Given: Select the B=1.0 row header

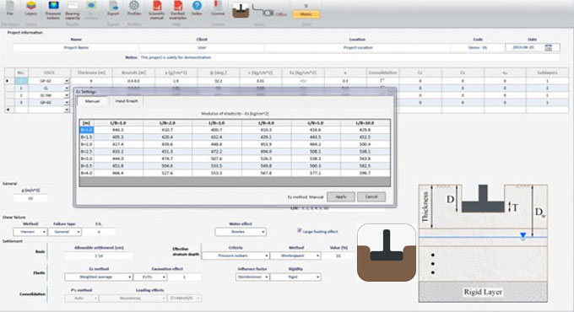Looking at the screenshot, I should pyautogui.click(x=86, y=130).
